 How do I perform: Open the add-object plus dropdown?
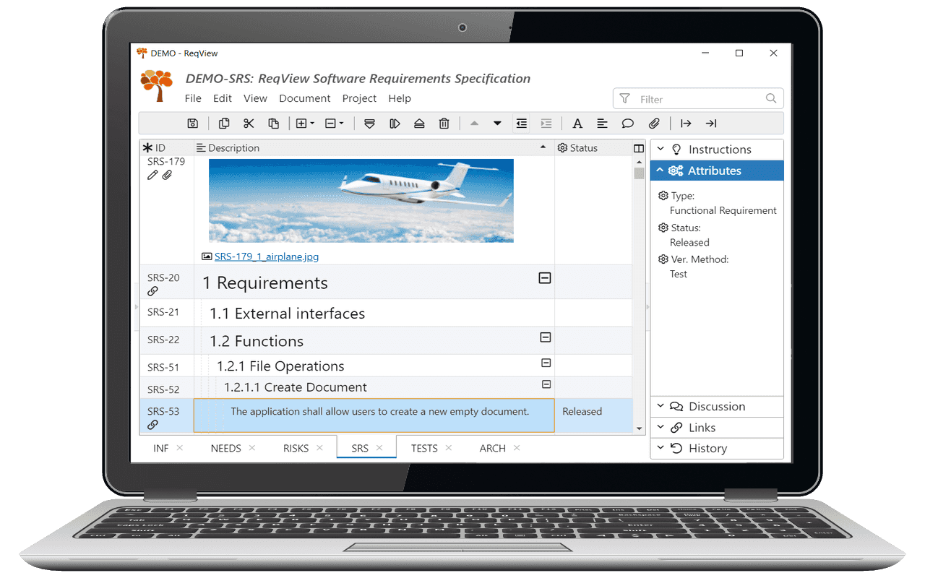(306, 124)
